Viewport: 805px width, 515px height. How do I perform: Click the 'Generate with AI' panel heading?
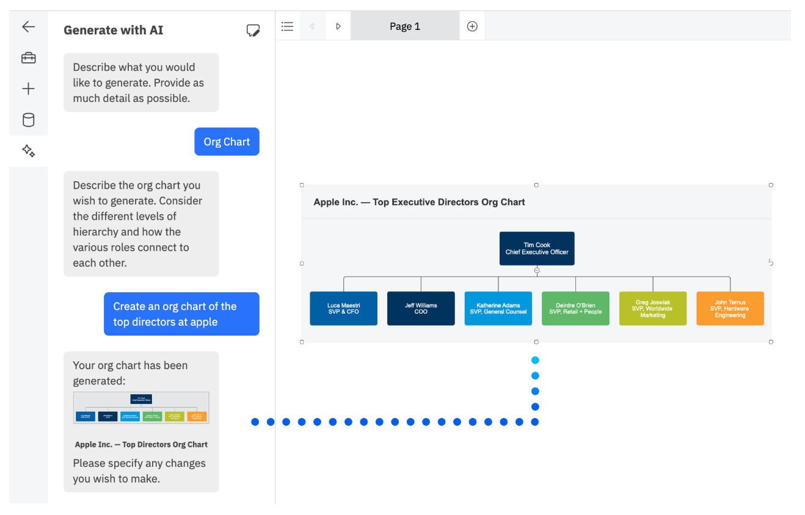coord(113,30)
